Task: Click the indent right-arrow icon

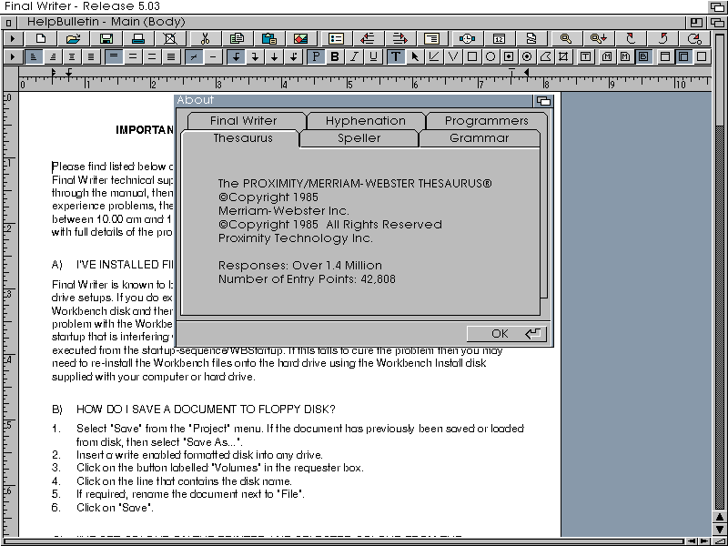Action: pos(400,38)
